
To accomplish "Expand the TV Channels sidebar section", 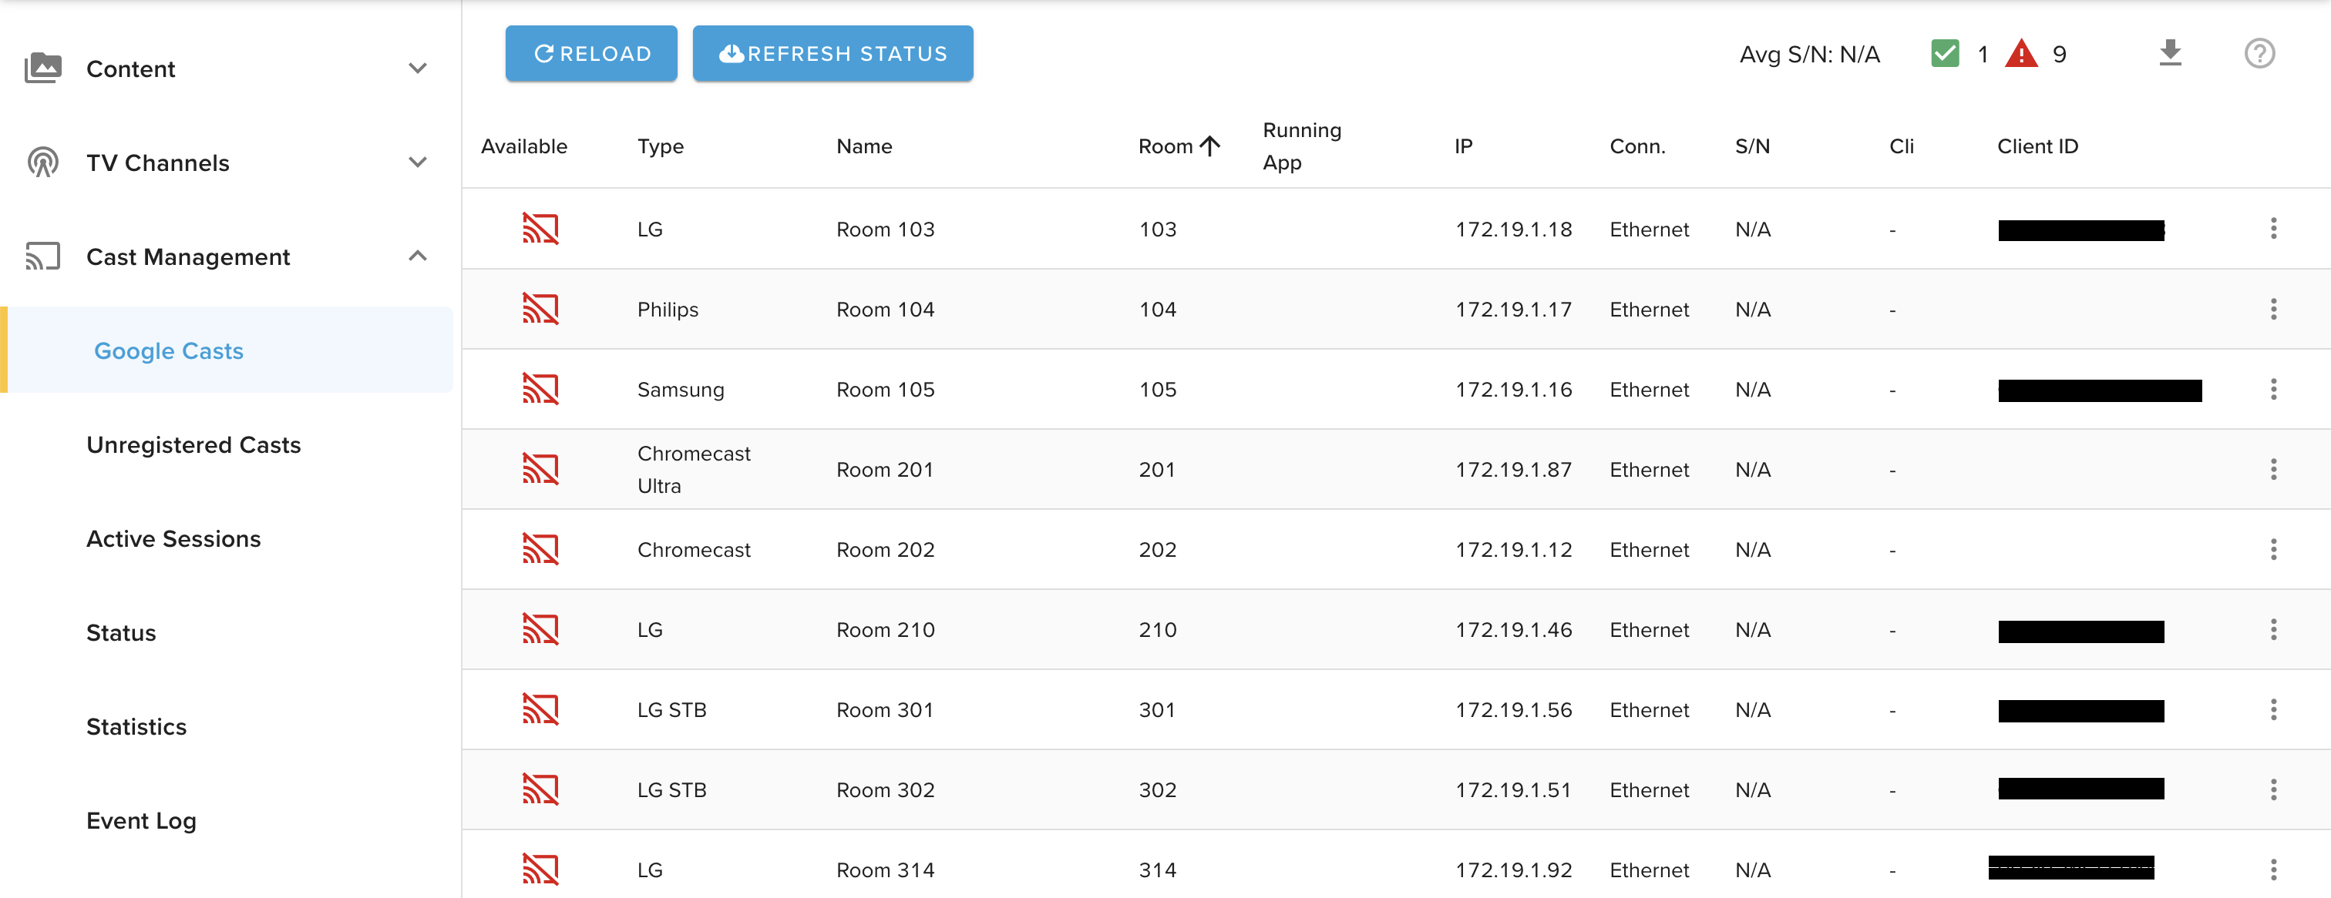I will coord(417,163).
